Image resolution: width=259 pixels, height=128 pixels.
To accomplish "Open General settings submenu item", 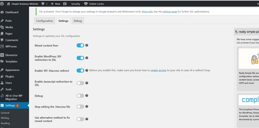I will point(5,113).
